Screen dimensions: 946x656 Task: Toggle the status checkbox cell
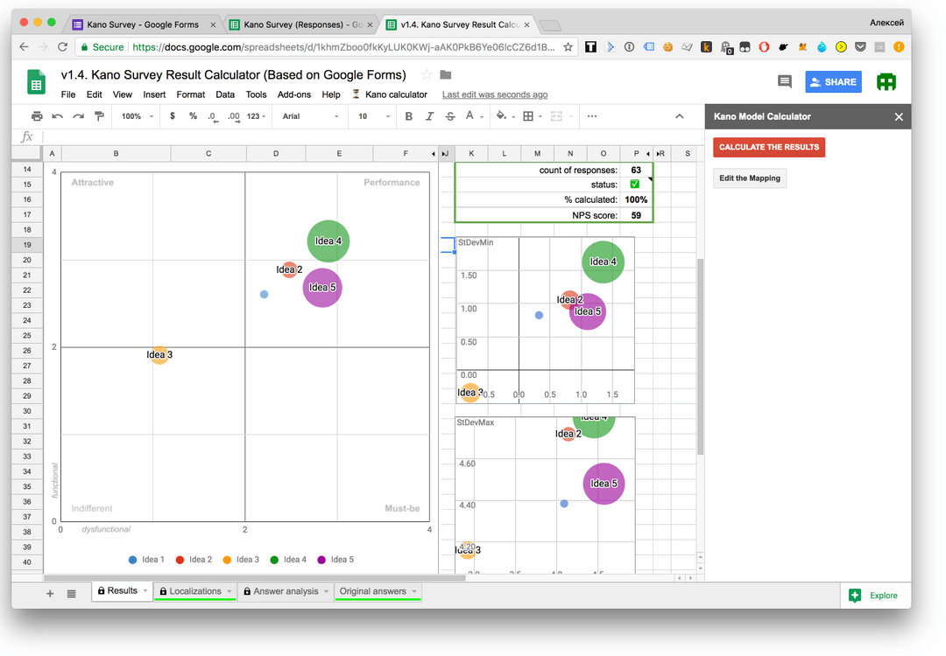[635, 185]
